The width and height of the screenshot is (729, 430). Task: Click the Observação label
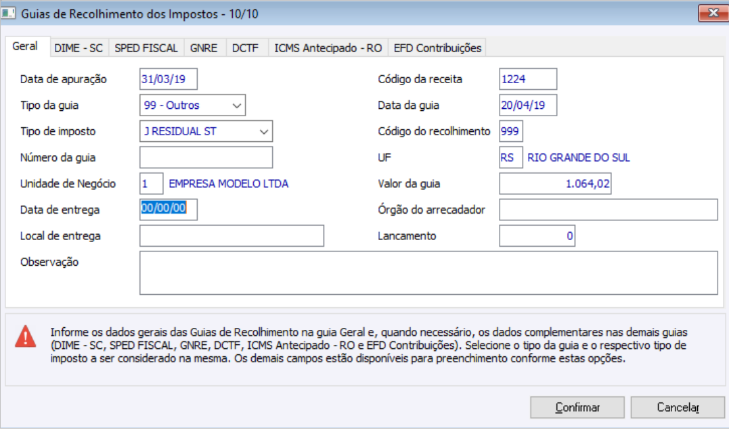click(x=49, y=262)
